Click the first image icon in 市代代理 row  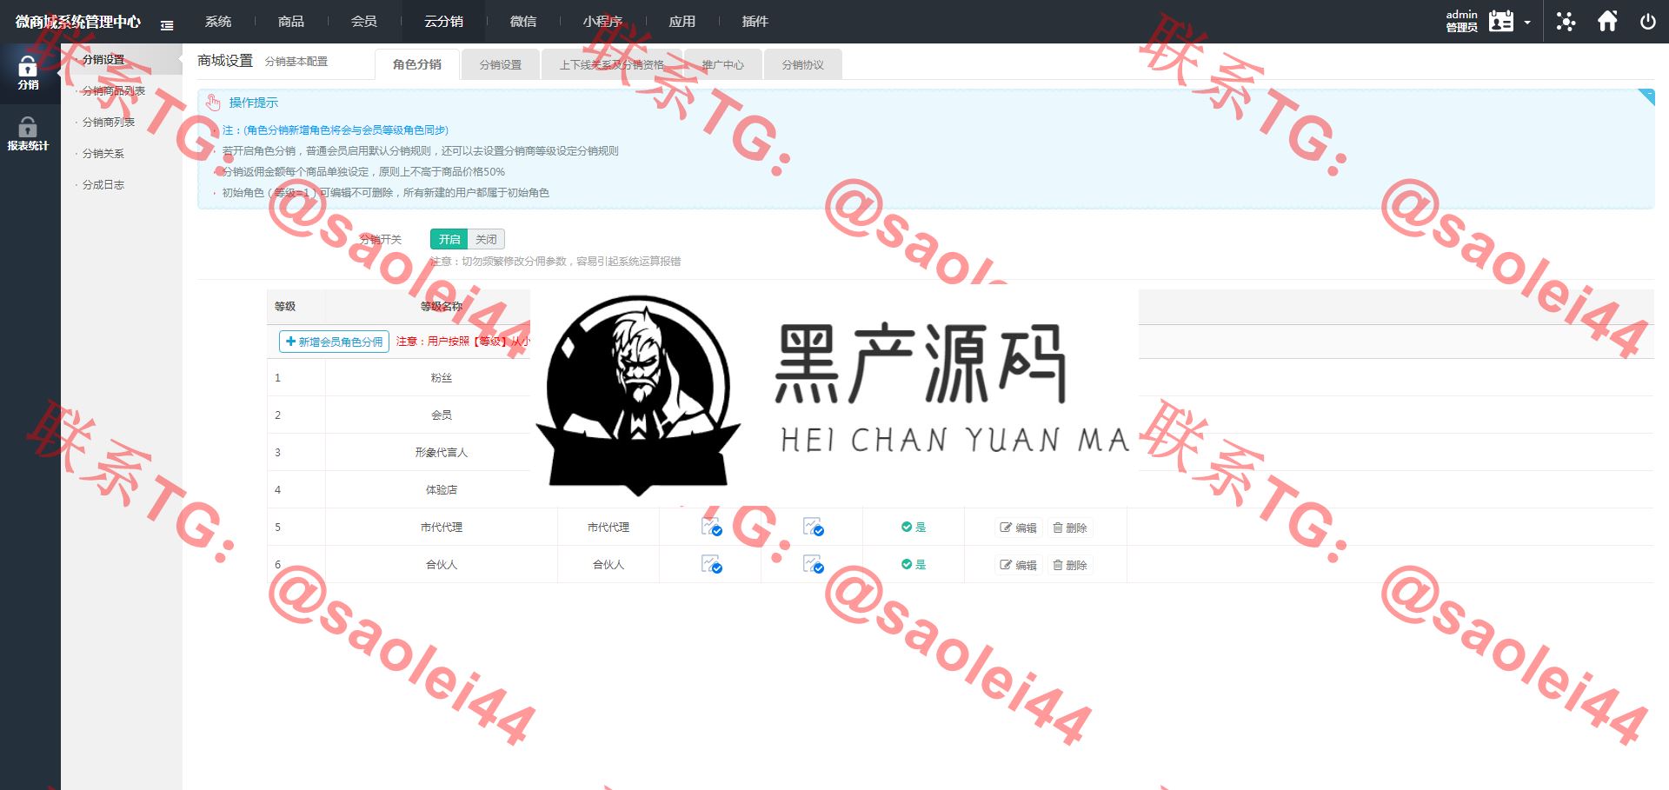tap(711, 527)
